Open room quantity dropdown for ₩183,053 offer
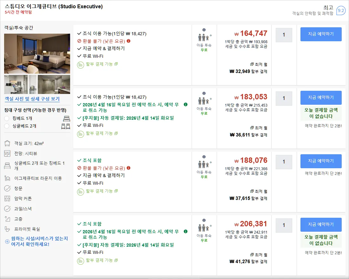 (284, 98)
